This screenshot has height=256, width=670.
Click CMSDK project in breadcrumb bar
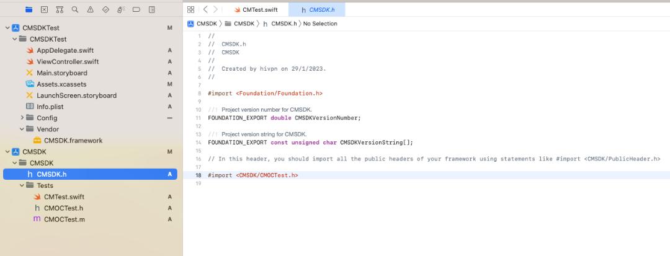[x=202, y=24]
